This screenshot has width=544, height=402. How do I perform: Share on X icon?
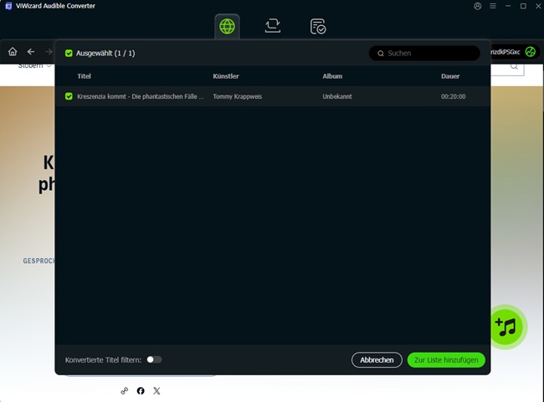pos(157,391)
